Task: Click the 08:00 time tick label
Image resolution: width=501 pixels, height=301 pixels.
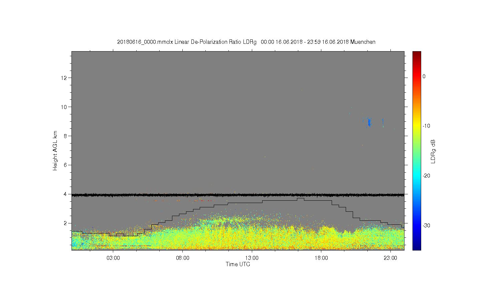Action: 183,258
